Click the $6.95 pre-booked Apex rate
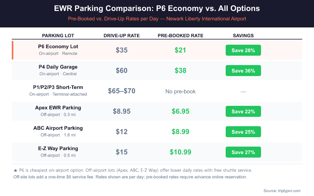Image resolution: width=314 pixels, height=196 pixels. pos(181,111)
